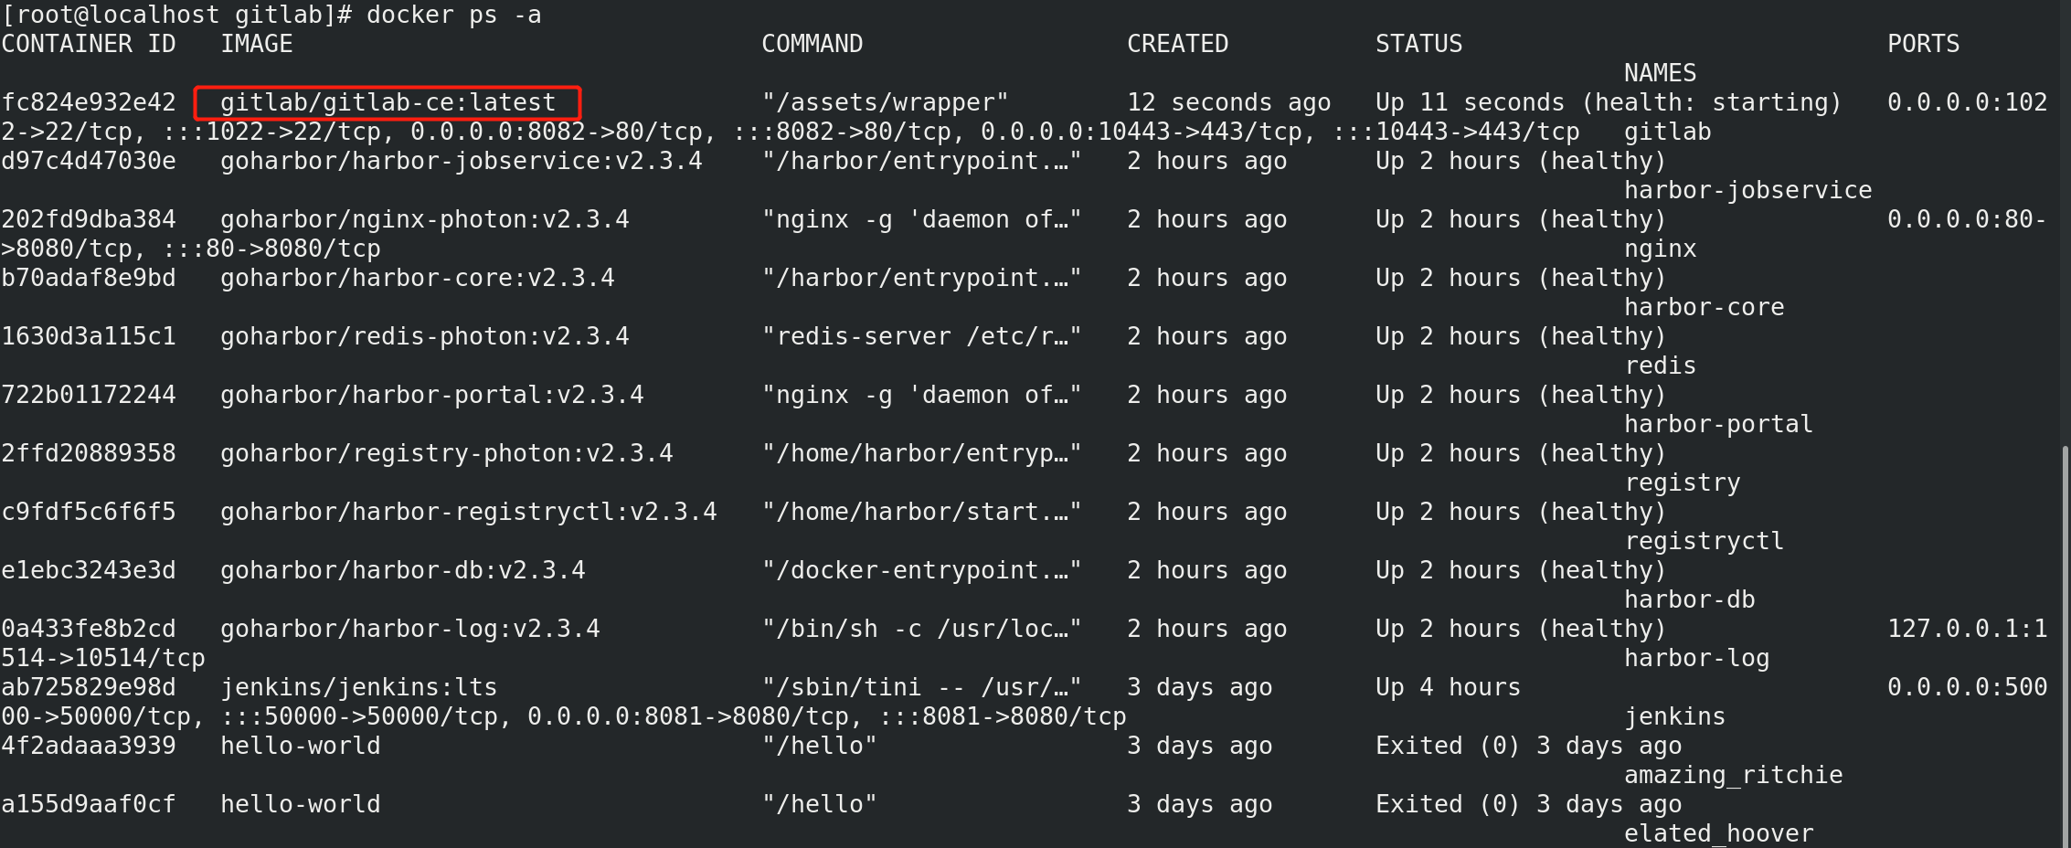Click the IMAGE column header

pyautogui.click(x=257, y=44)
